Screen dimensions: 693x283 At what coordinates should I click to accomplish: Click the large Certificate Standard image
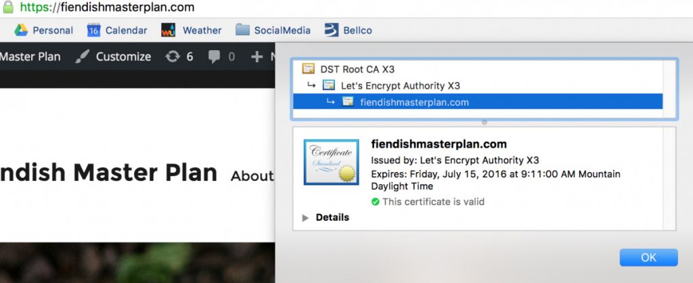331,162
